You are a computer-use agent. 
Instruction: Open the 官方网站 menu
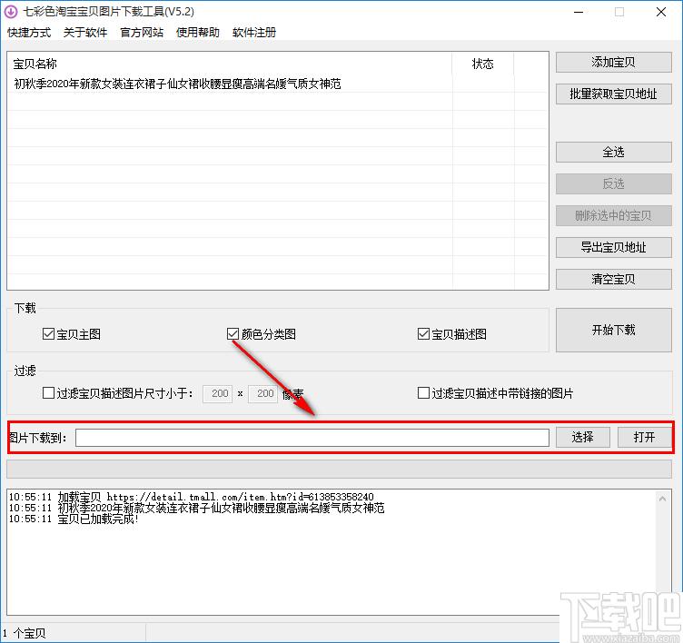(142, 33)
